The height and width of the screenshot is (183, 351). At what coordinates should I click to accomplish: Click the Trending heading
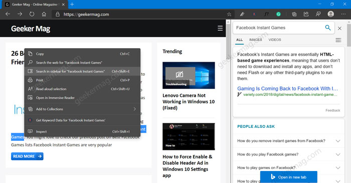pos(172,52)
